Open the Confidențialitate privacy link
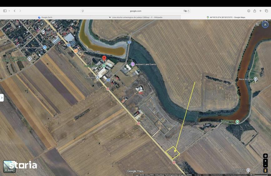The width and height of the screenshot is (271, 176). pos(217,175)
